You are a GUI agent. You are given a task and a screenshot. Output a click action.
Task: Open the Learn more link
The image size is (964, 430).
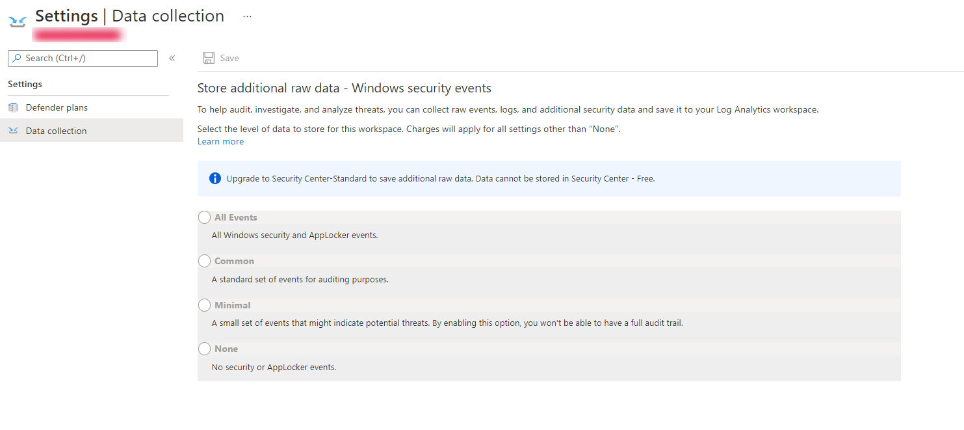coord(221,141)
